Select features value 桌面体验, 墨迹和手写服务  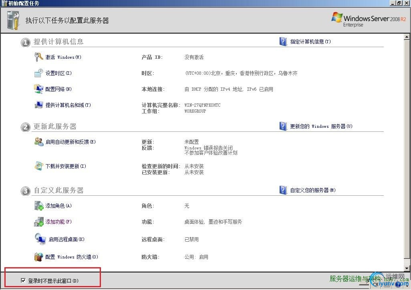[x=213, y=222]
